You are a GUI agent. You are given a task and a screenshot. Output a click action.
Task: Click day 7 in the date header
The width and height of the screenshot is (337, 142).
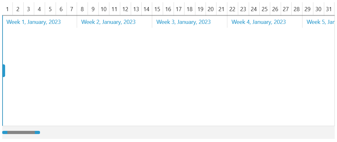(x=72, y=9)
